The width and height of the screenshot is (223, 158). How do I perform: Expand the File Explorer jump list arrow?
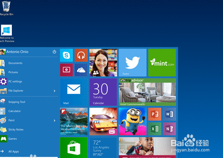tap(54, 91)
